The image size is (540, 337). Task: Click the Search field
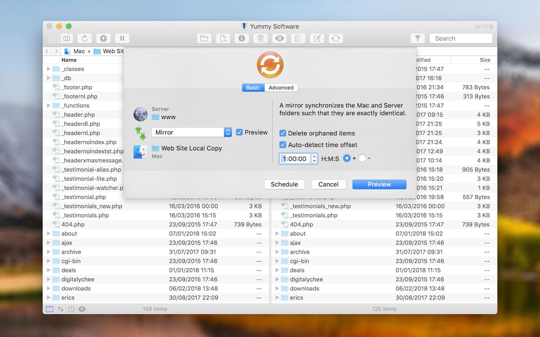[x=461, y=38]
